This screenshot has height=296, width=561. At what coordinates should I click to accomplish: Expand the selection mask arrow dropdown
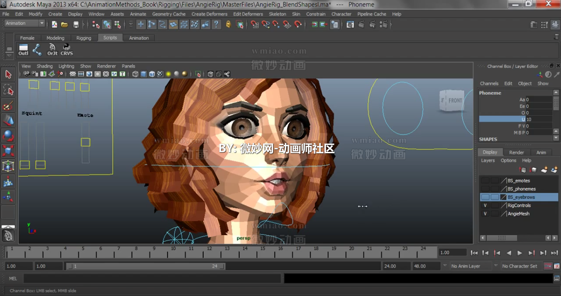pos(130,24)
